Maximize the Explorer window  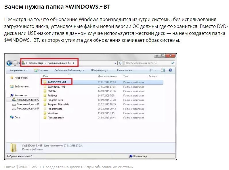pyautogui.click(x=163, y=56)
